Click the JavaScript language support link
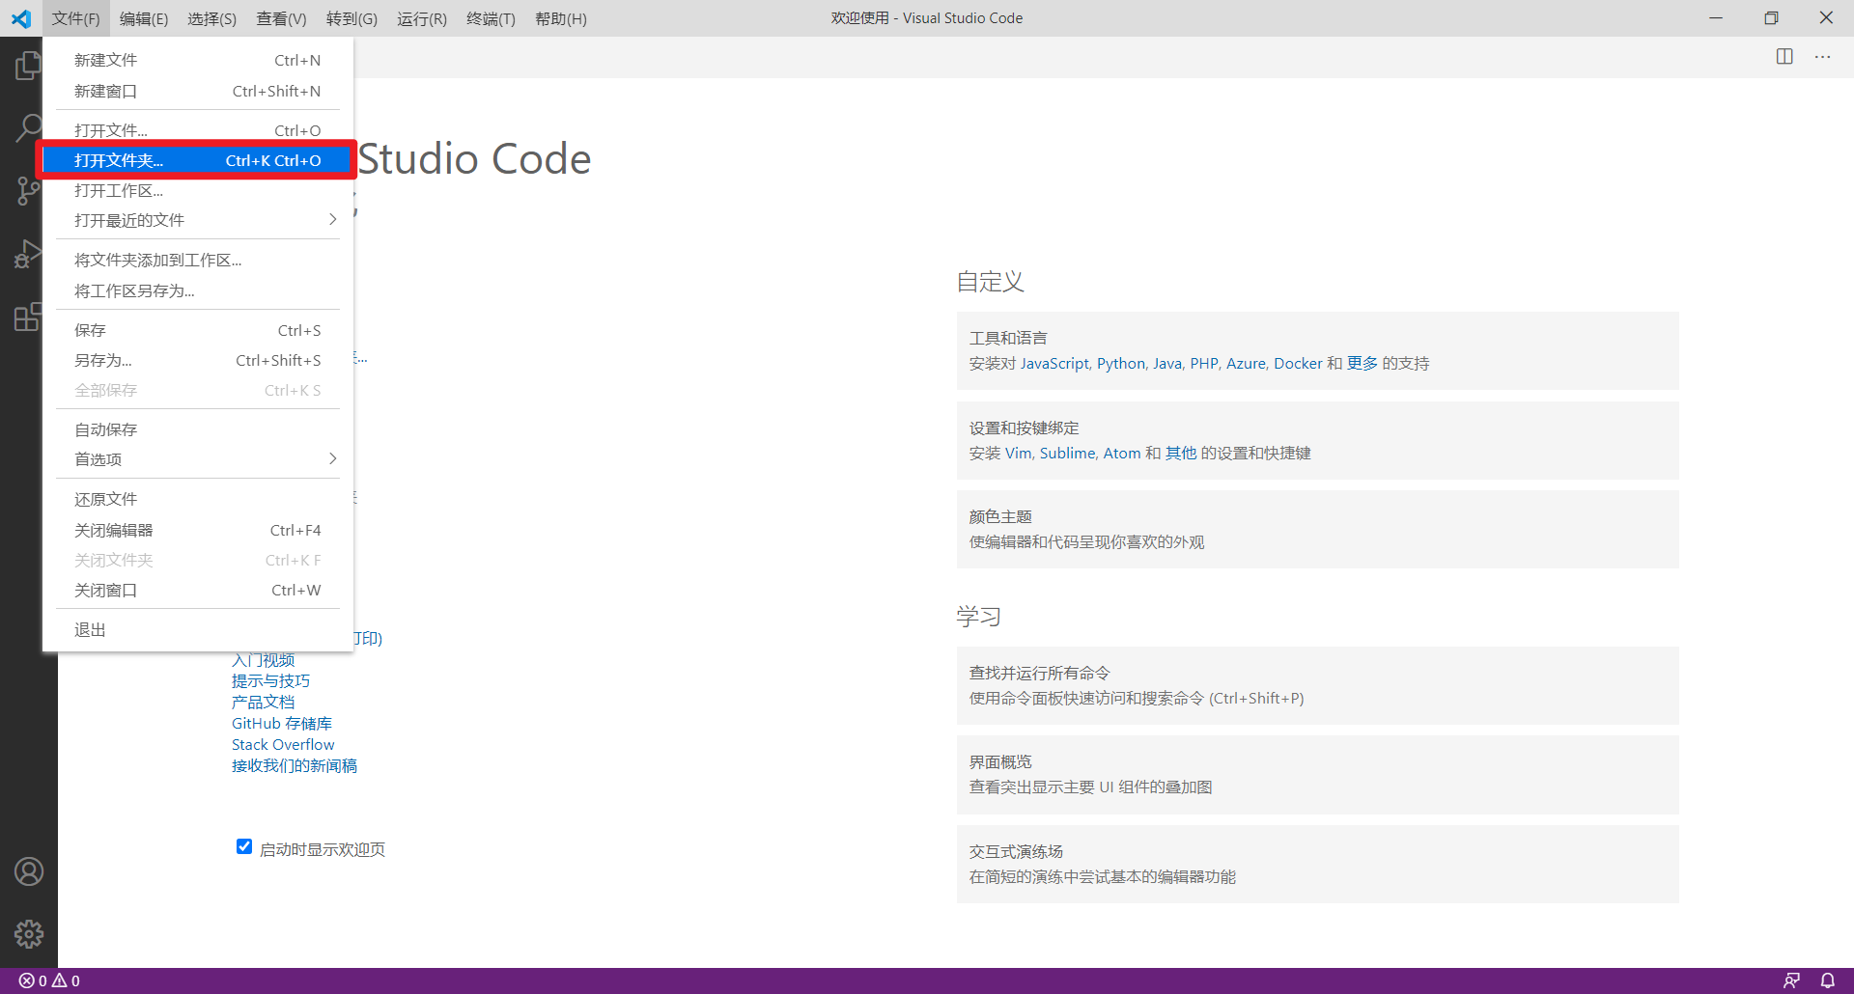This screenshot has height=994, width=1854. 1054,364
